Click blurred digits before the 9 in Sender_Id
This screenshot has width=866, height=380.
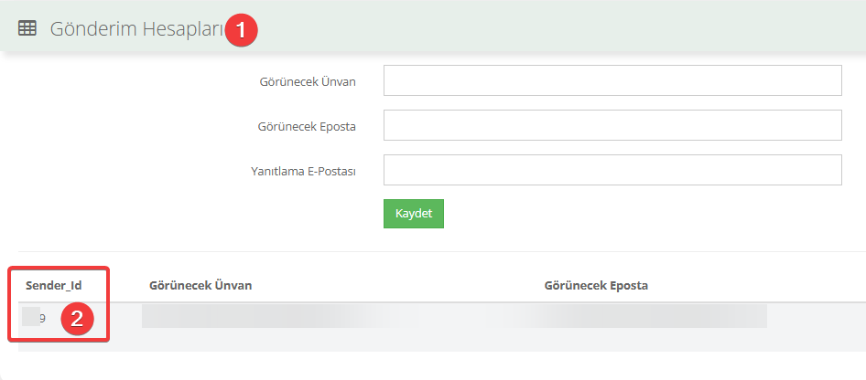(31, 317)
